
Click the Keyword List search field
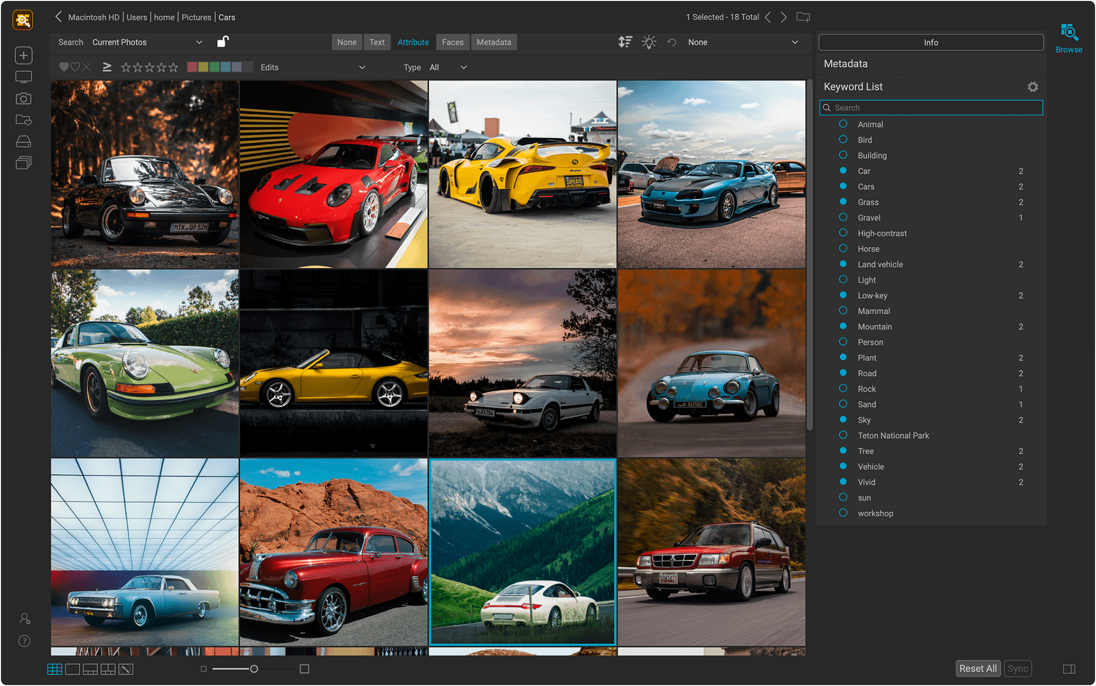point(930,107)
